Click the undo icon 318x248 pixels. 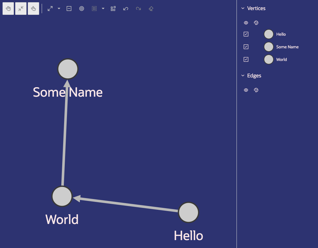click(x=126, y=9)
